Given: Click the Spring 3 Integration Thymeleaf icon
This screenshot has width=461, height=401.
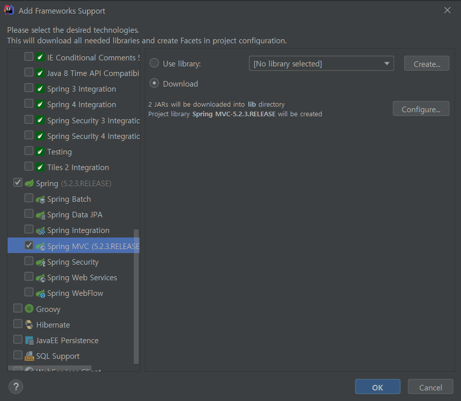Looking at the screenshot, I should (40, 88).
